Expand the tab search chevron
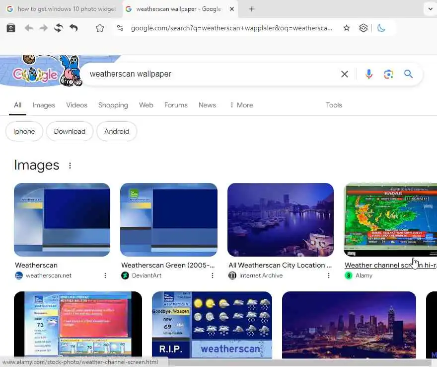This screenshot has height=367, width=437. [431, 9]
